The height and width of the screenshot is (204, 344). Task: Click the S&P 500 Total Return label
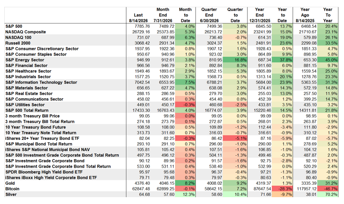(x=27, y=110)
